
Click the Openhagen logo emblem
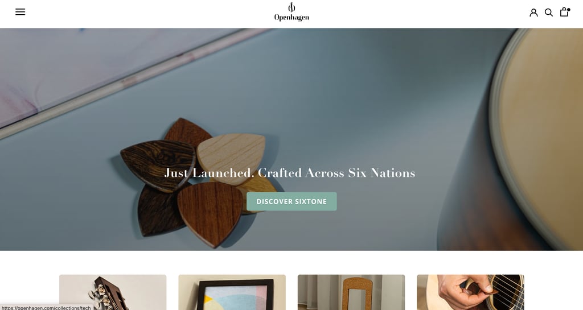pos(291,7)
